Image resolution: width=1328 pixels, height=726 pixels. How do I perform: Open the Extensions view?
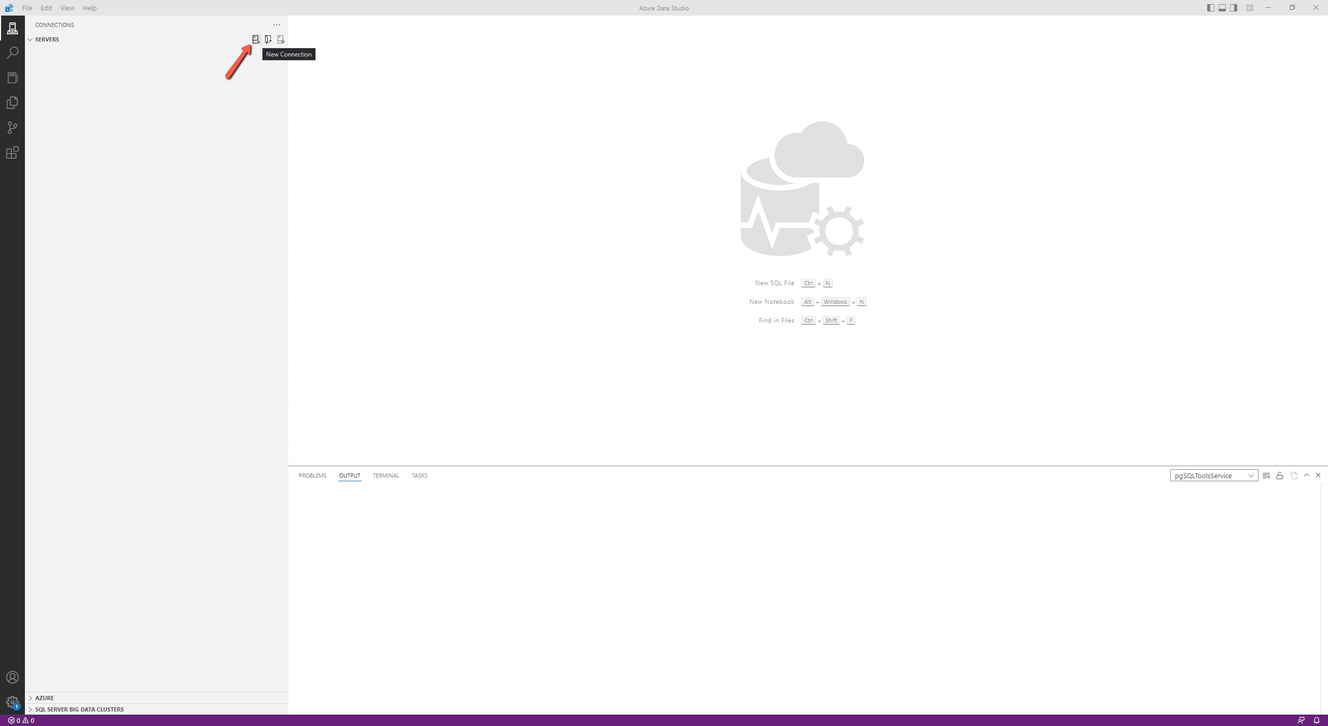12,152
